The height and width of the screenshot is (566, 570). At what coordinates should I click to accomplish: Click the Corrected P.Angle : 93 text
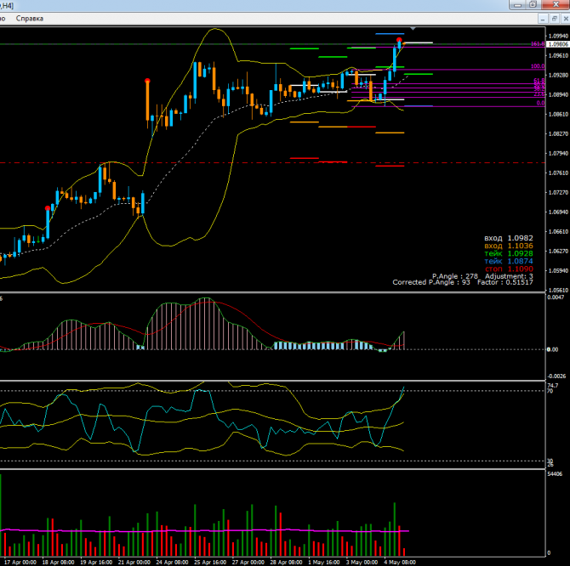(x=431, y=282)
